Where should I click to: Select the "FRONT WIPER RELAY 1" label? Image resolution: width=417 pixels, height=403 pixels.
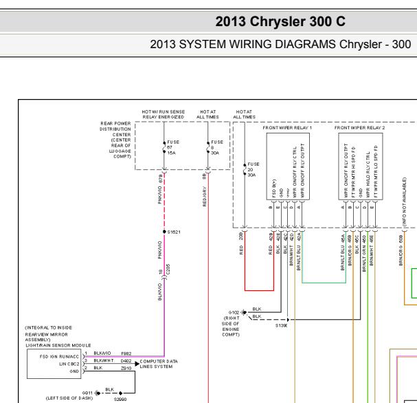(287, 128)
